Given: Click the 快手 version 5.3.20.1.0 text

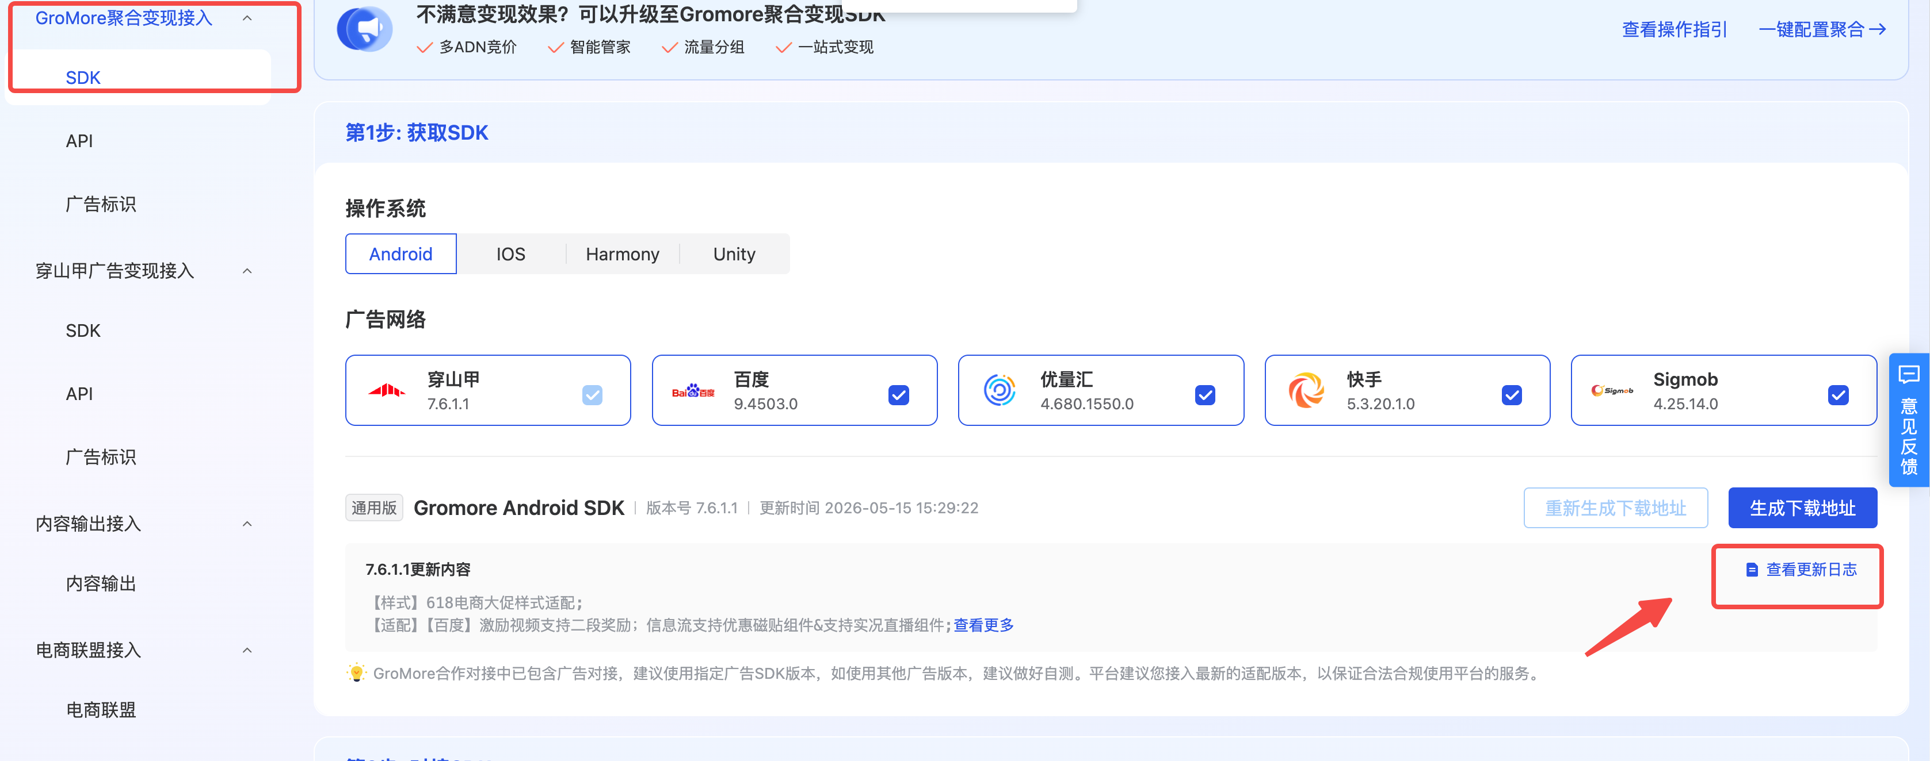Looking at the screenshot, I should (x=1381, y=404).
